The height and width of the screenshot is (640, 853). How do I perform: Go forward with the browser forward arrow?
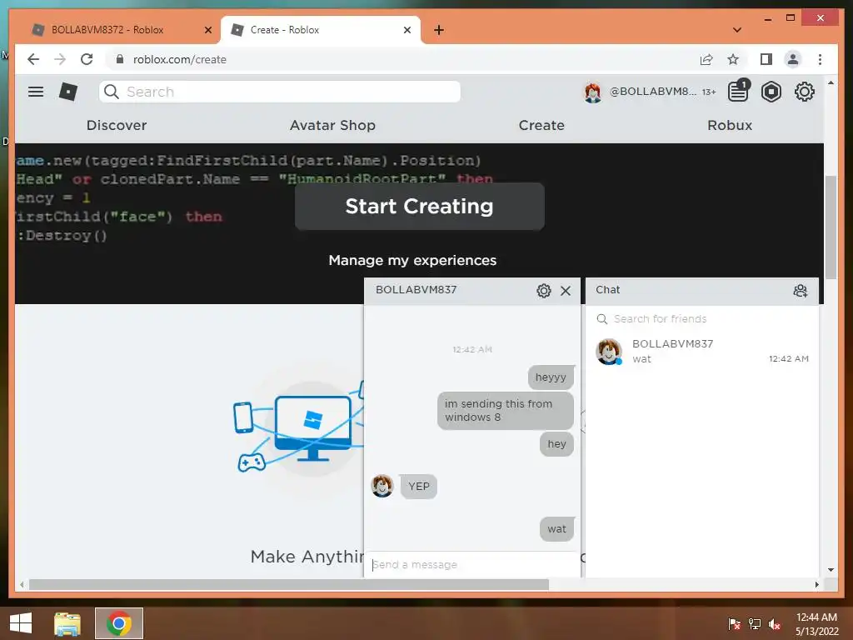pos(60,59)
